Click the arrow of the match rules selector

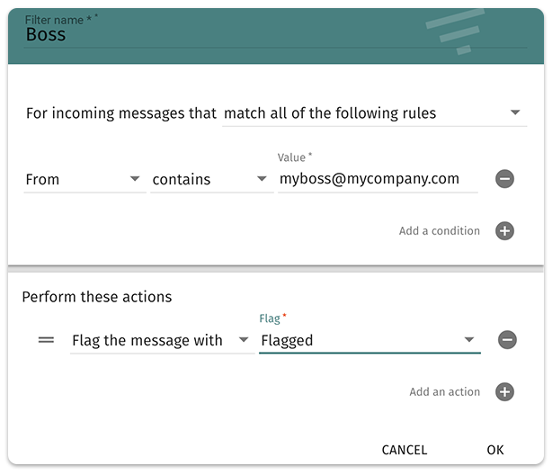pyautogui.click(x=515, y=113)
